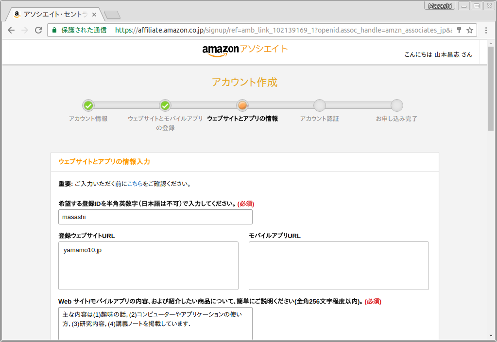Viewport: 497px width, 342px height.
Task: Maximize the Chrome window
Action: tap(477, 6)
